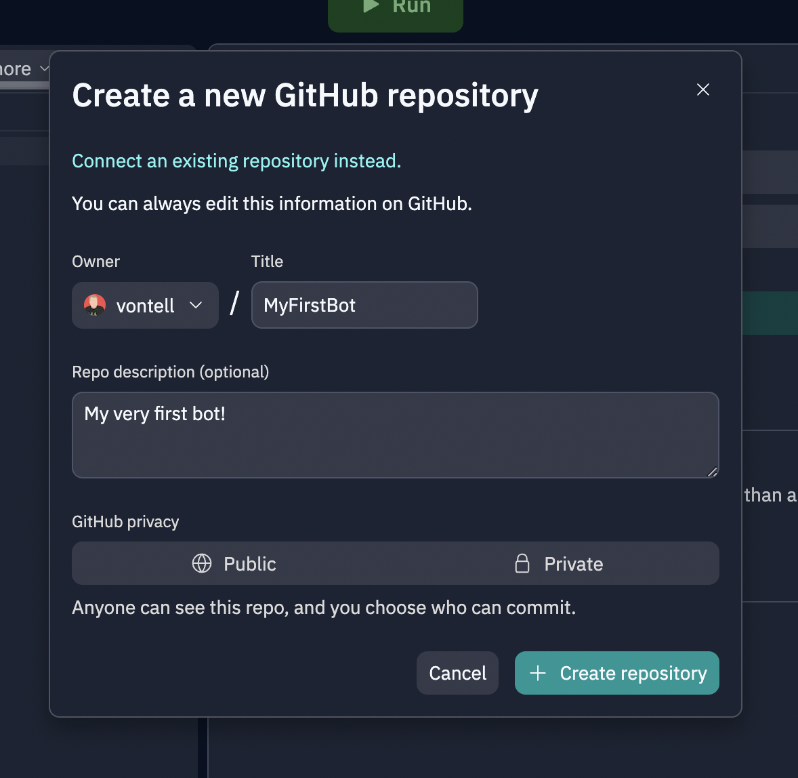Select Public GitHub privacy option

[234, 564]
